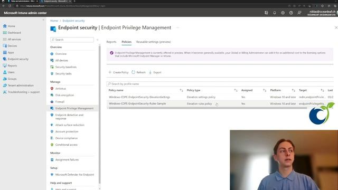Click the table horizontal scrollbar

pos(208,108)
